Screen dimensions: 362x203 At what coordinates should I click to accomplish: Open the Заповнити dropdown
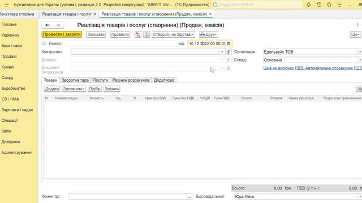pyautogui.click(x=74, y=89)
